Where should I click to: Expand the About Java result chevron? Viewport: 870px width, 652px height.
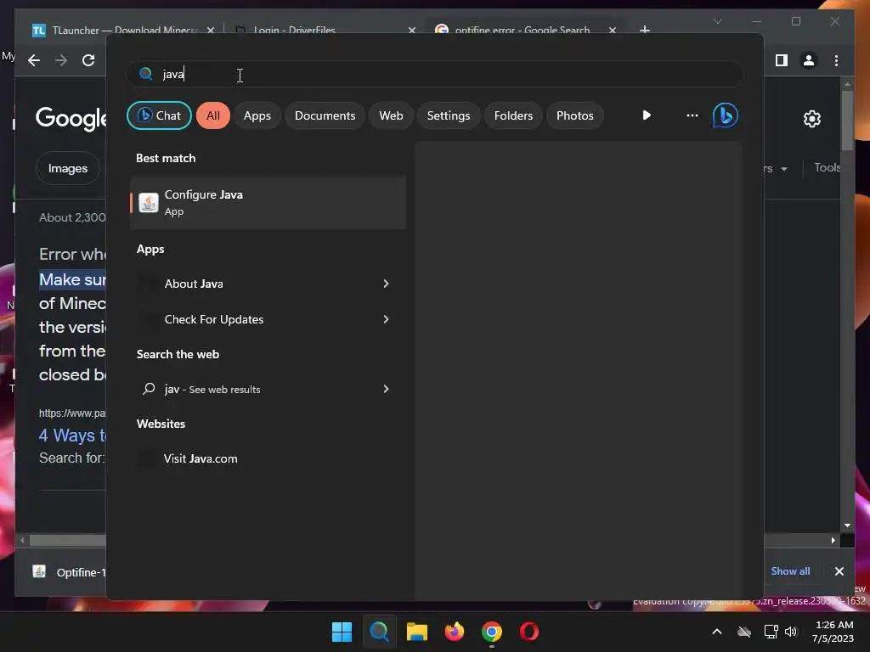(x=386, y=284)
